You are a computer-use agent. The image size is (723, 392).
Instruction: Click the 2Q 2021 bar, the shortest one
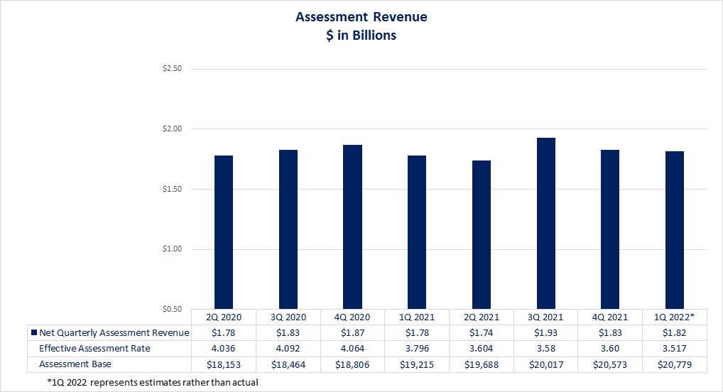481,234
